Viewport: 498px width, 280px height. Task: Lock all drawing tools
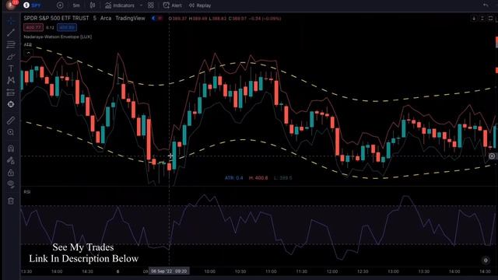[11, 173]
